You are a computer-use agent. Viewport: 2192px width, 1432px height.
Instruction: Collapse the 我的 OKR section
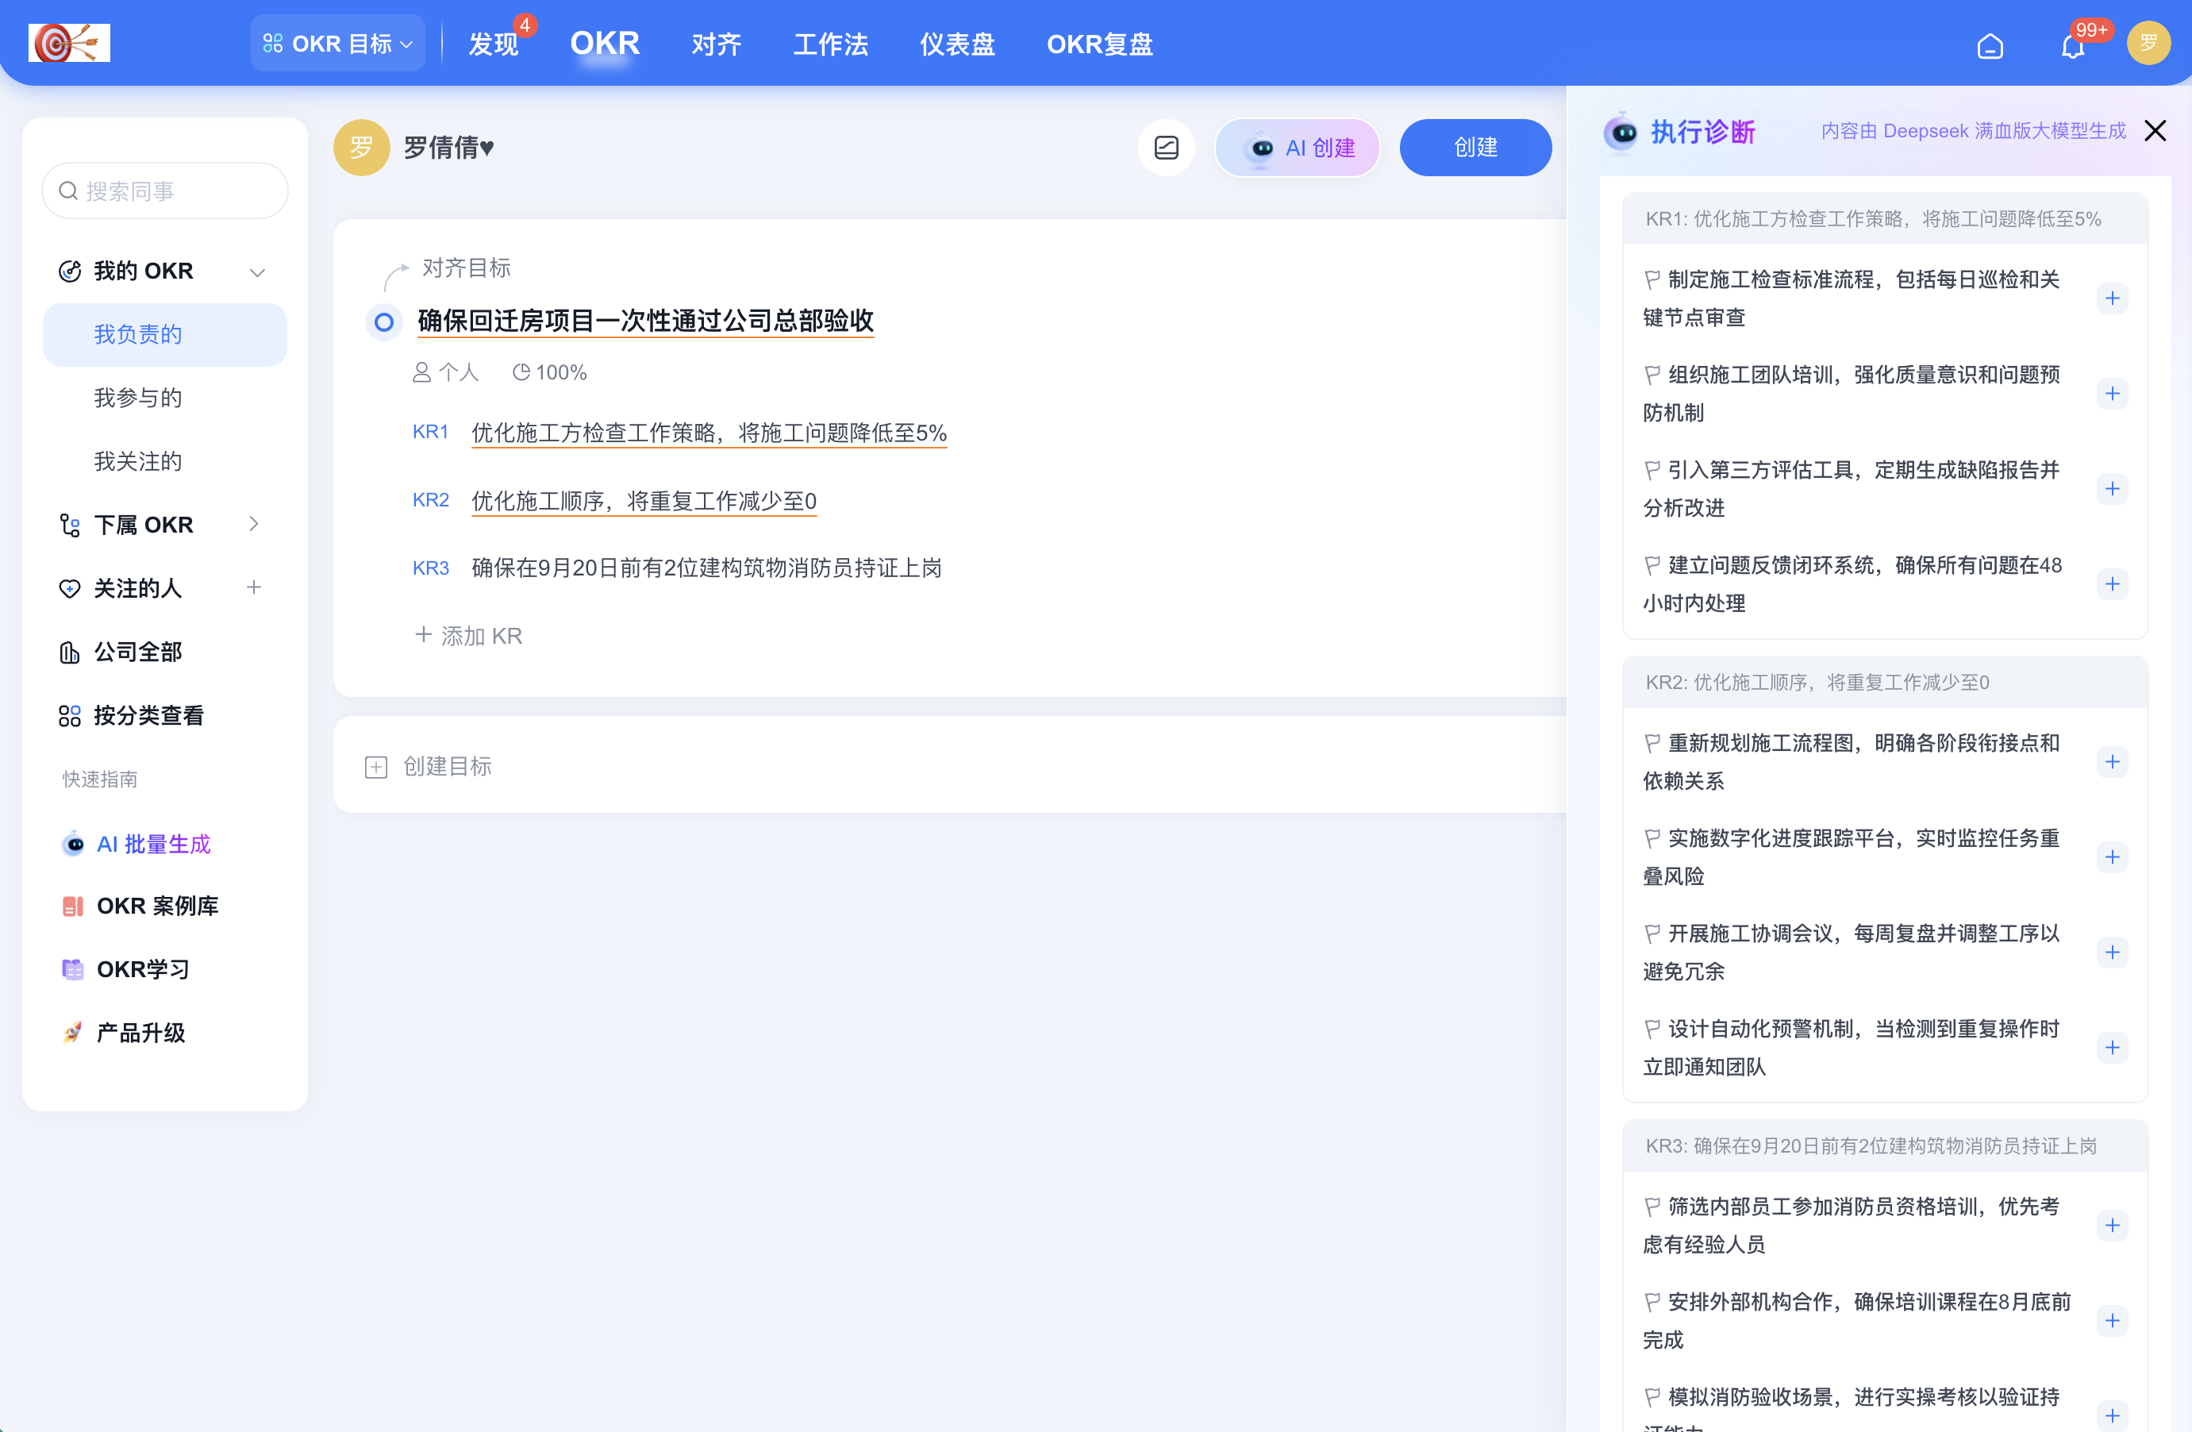[x=257, y=271]
